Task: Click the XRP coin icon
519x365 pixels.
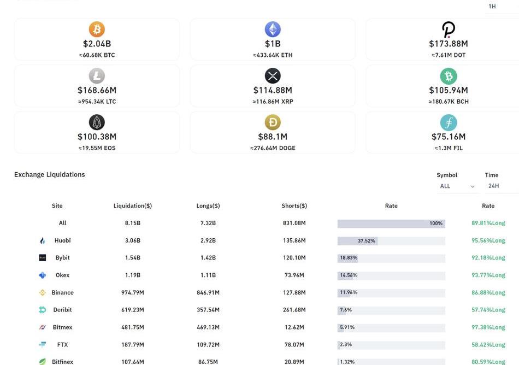Action: [273, 76]
